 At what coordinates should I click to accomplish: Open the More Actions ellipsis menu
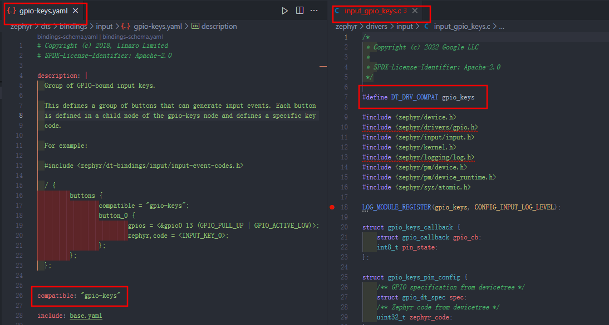click(x=314, y=11)
